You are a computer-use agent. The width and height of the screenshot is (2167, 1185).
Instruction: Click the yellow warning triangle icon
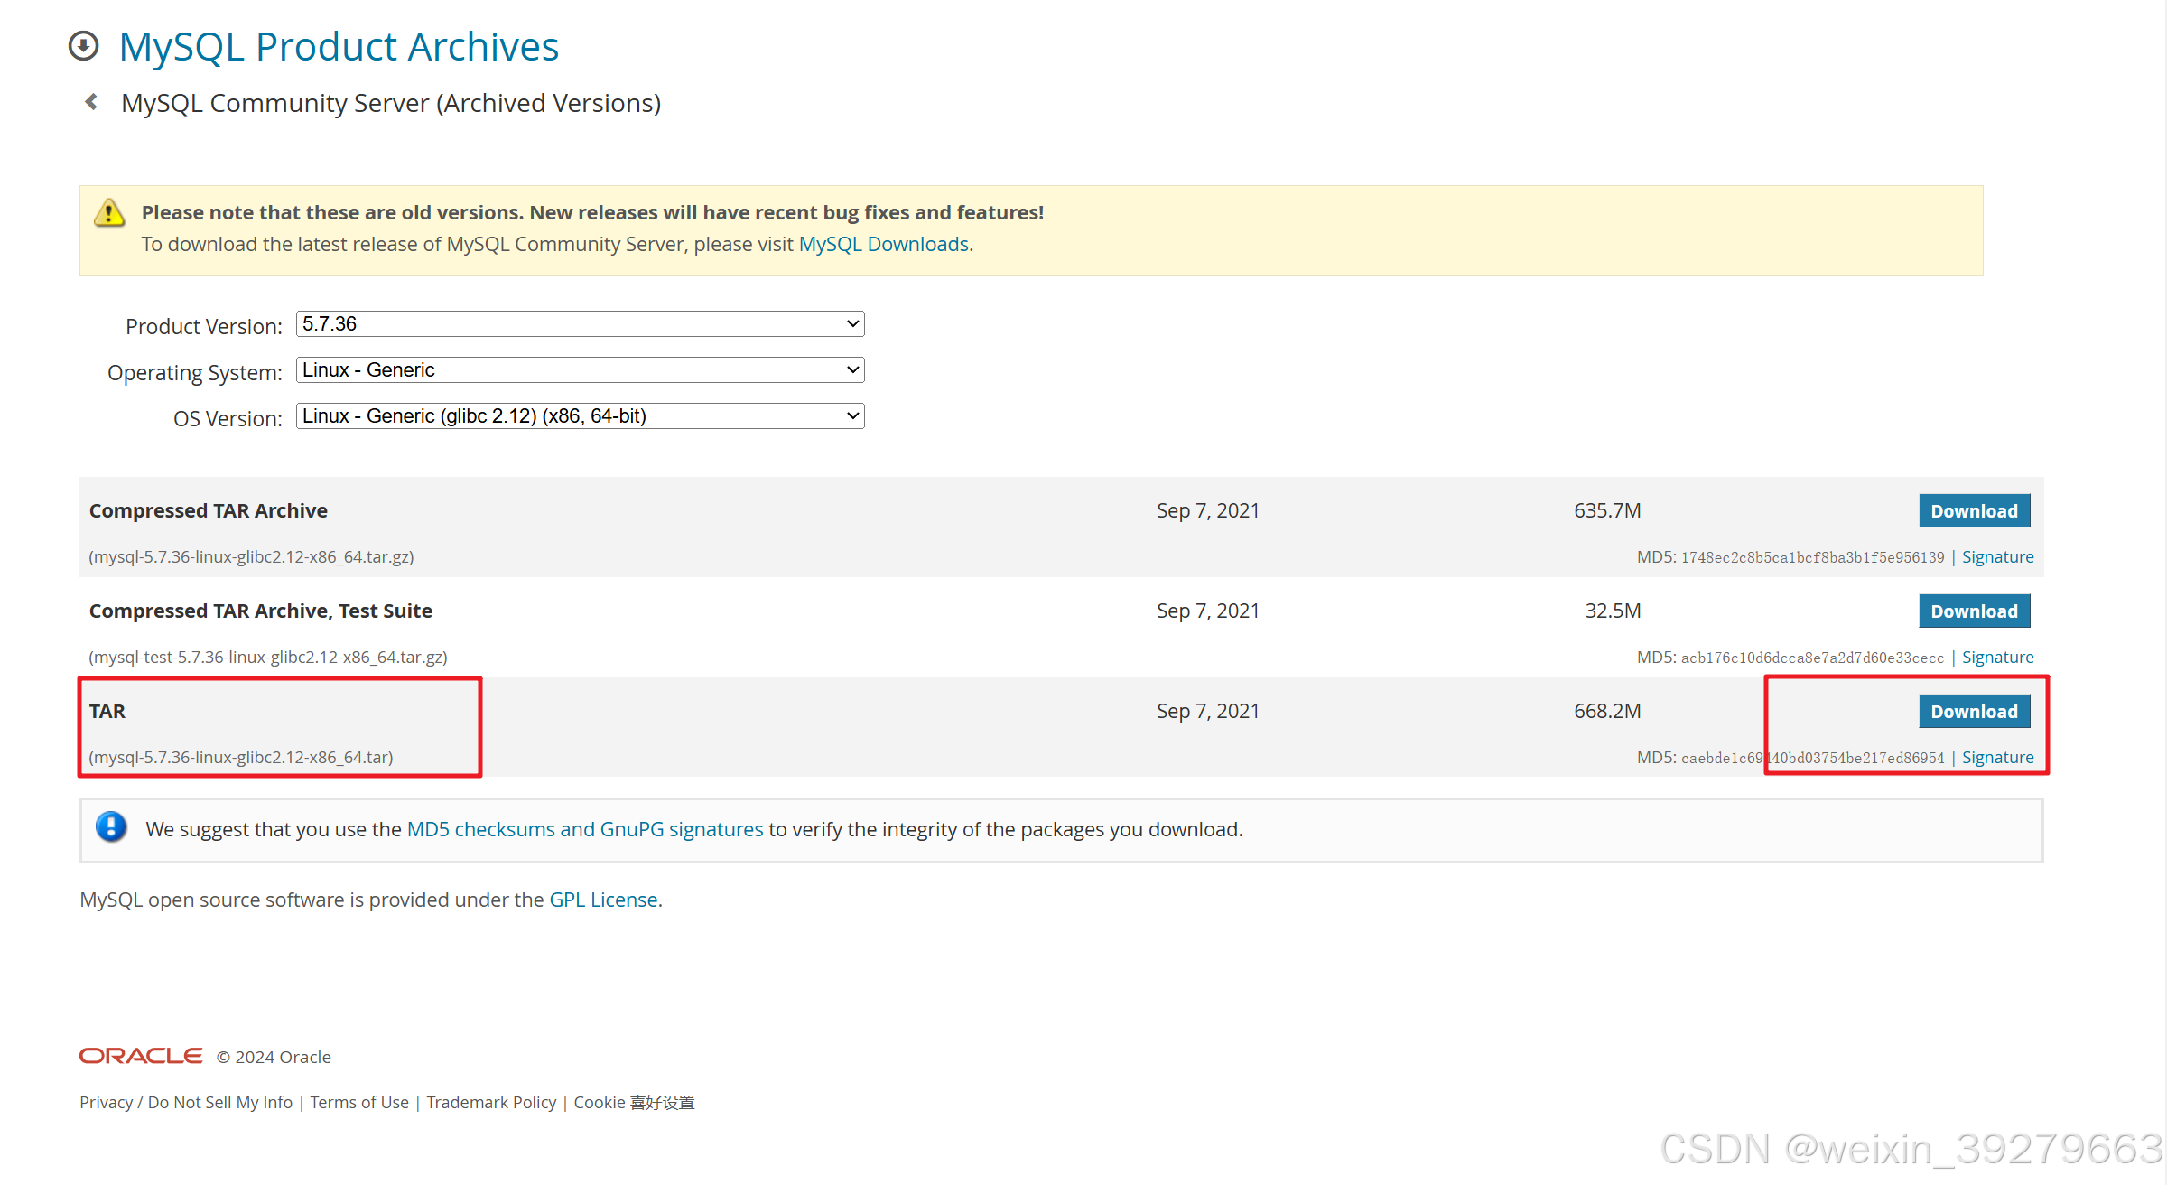coord(109,213)
